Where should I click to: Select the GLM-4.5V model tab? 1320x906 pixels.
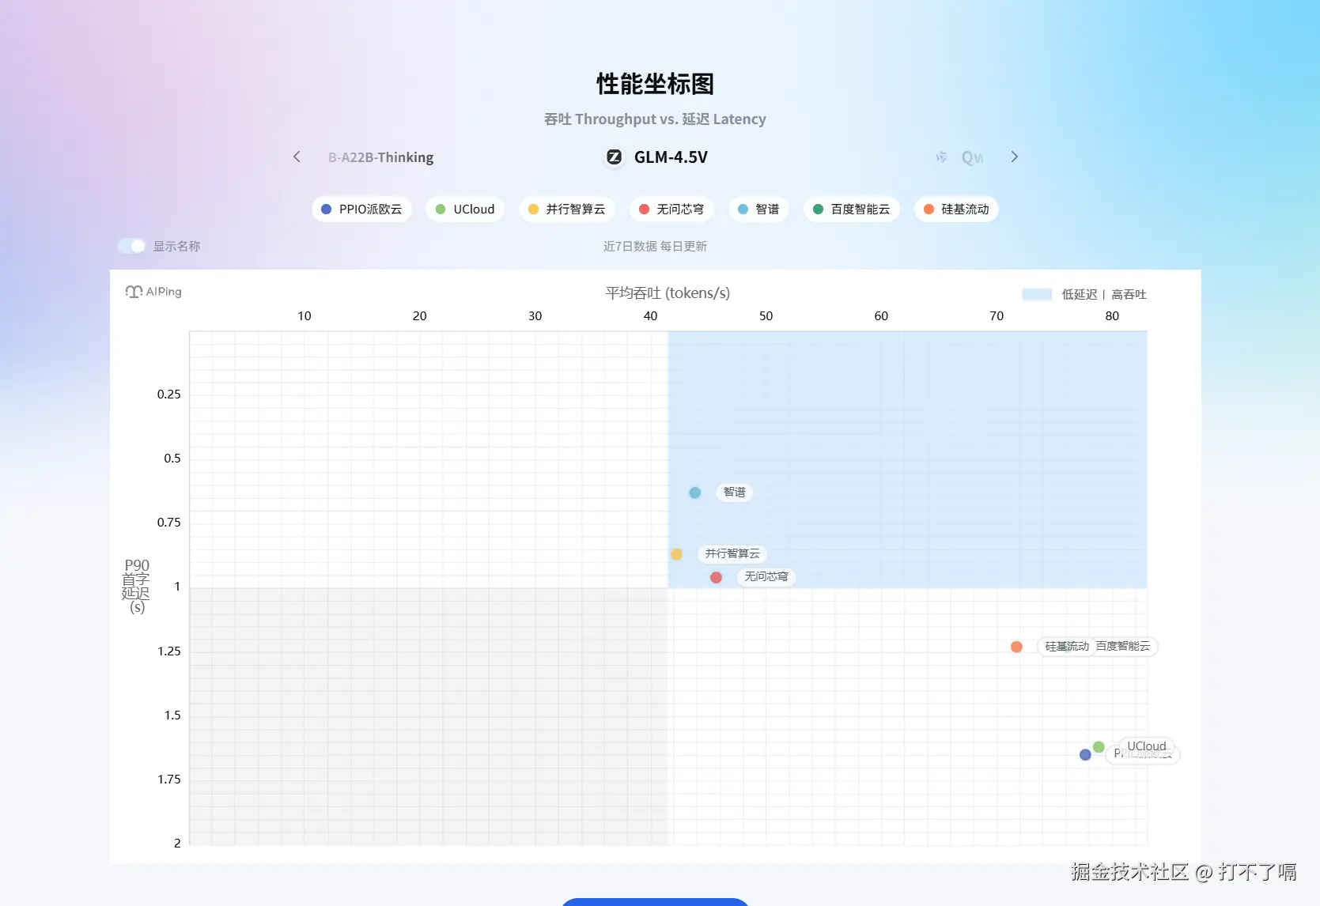coord(656,157)
